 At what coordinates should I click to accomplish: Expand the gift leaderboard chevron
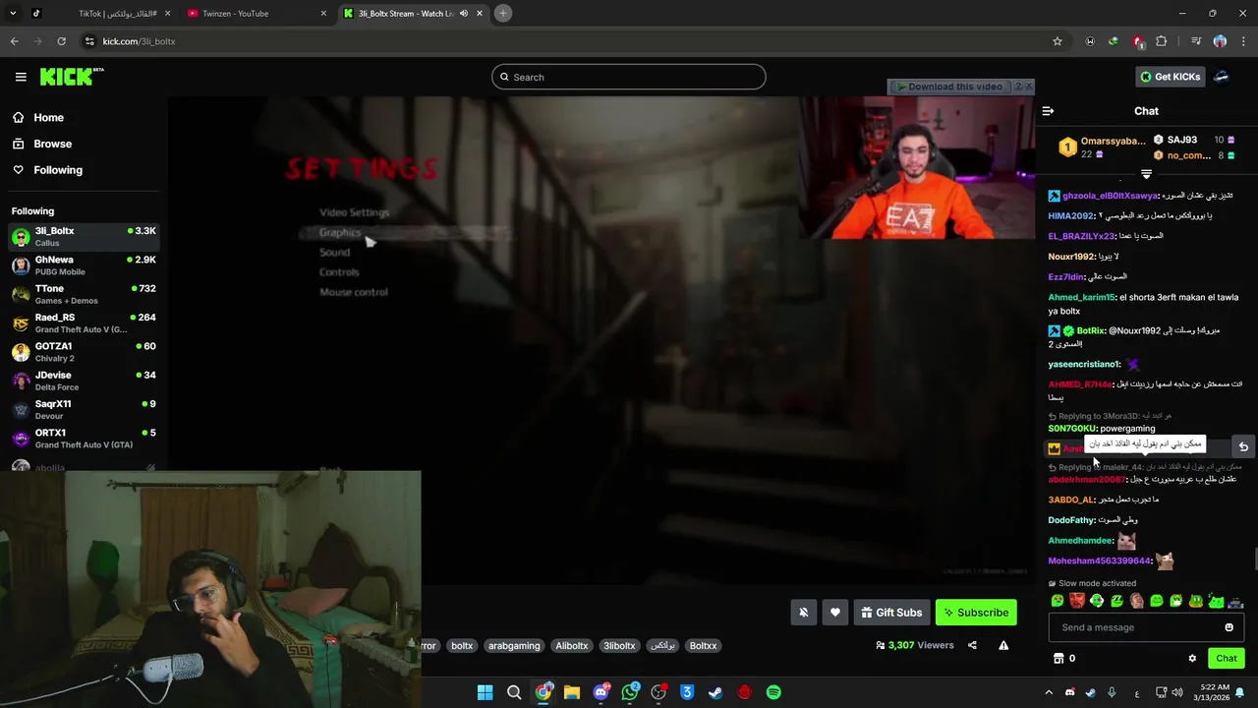[x=1146, y=174]
